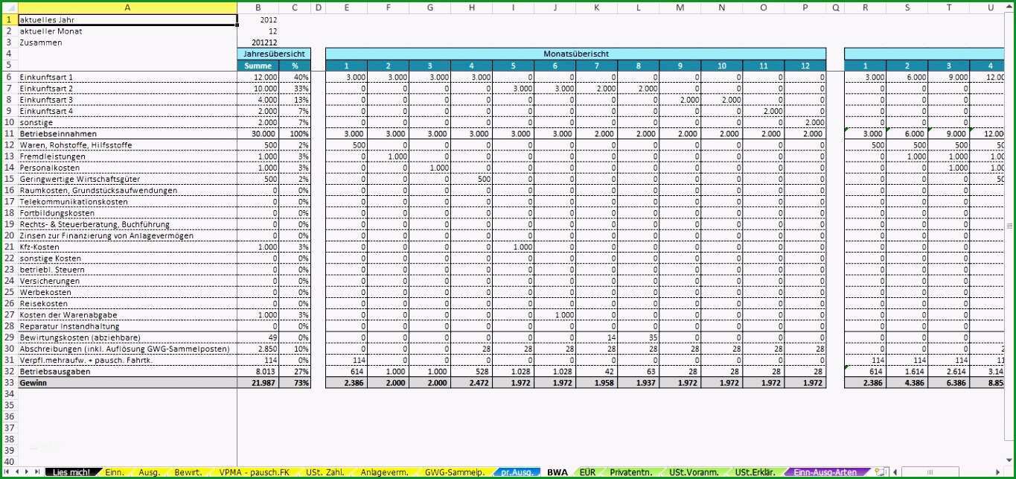Click the Betriebseinnahmen label
The height and width of the screenshot is (479, 1016).
click(127, 133)
